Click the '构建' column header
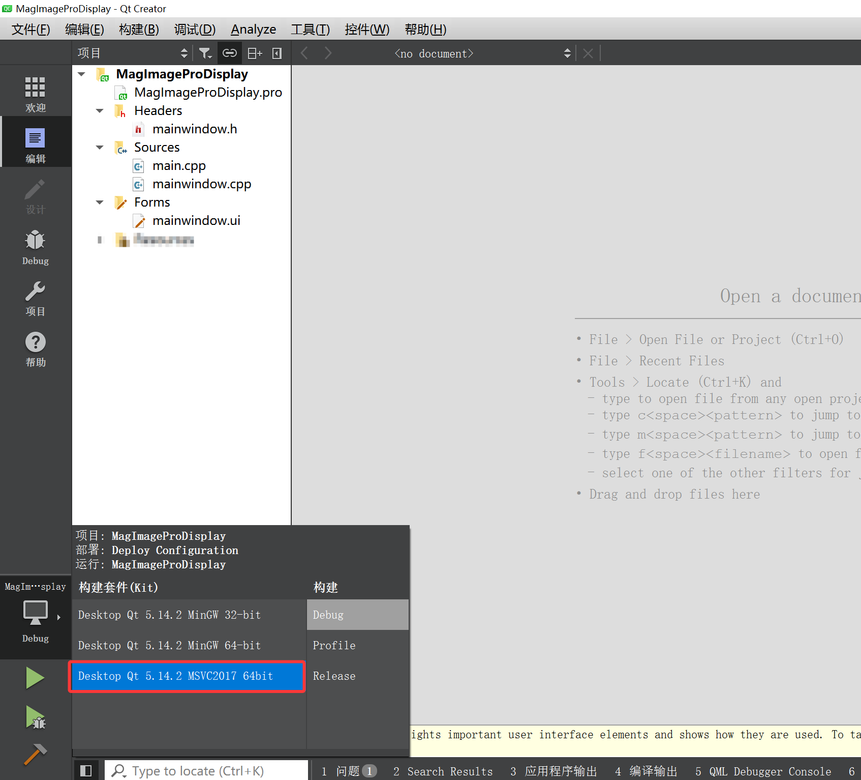 326,587
